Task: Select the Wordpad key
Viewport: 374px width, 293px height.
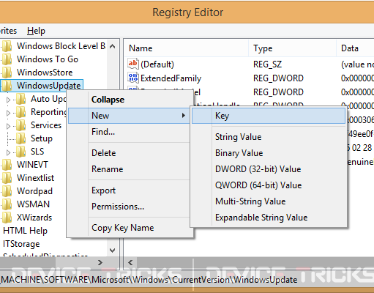Action: pos(34,191)
